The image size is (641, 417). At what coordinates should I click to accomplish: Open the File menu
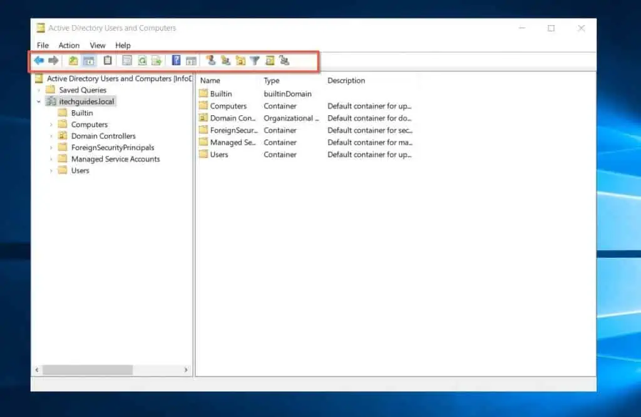pyautogui.click(x=43, y=45)
